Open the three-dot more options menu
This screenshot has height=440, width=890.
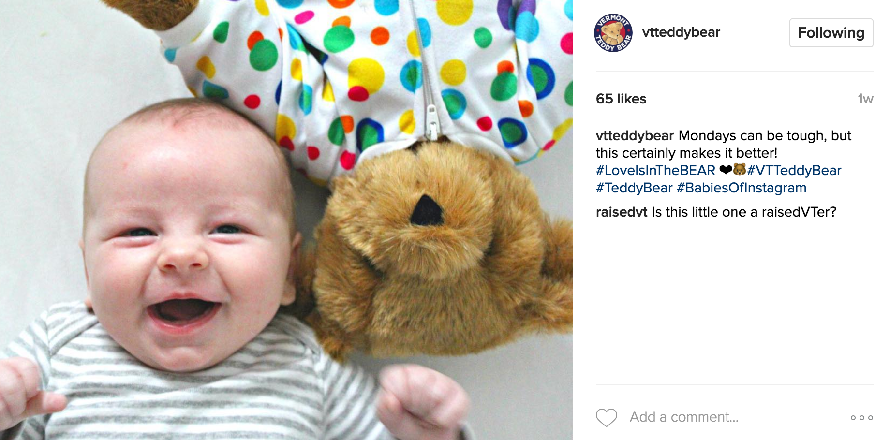click(x=861, y=417)
